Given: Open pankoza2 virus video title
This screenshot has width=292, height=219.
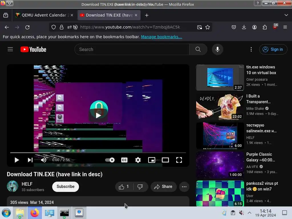Looking at the screenshot, I should [x=262, y=186].
